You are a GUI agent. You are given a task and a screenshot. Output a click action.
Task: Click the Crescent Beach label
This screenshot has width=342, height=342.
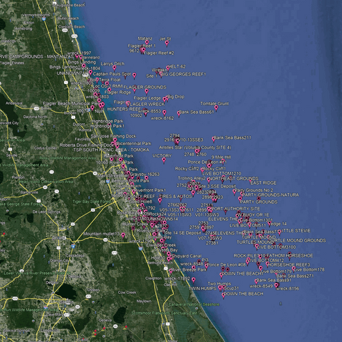71,27
